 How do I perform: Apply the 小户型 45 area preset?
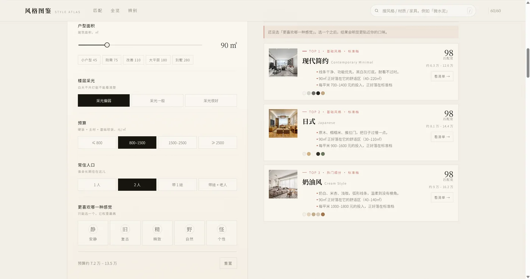click(x=89, y=60)
